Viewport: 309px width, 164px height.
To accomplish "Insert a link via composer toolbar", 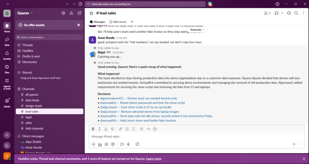I will coord(121,129).
